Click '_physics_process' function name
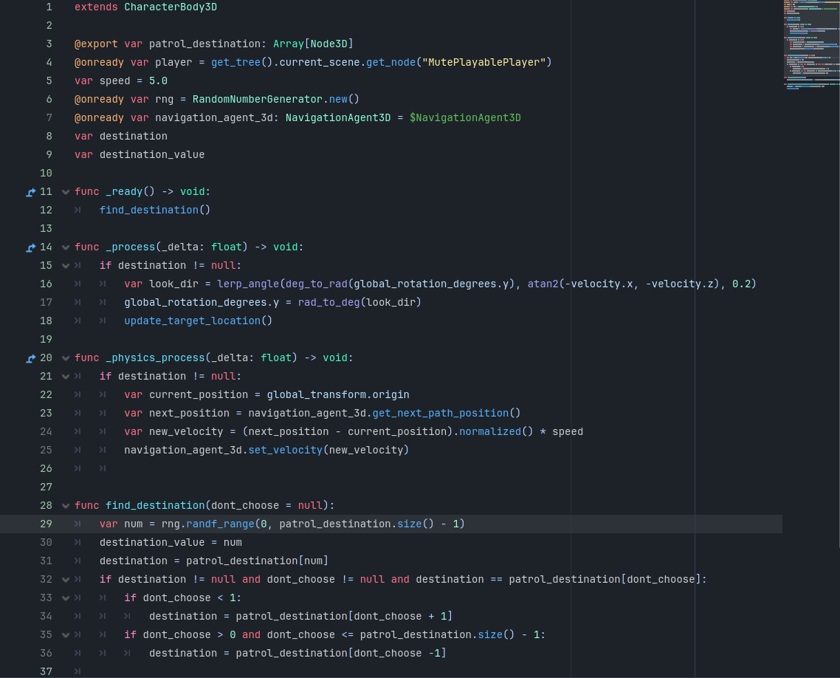 [155, 358]
